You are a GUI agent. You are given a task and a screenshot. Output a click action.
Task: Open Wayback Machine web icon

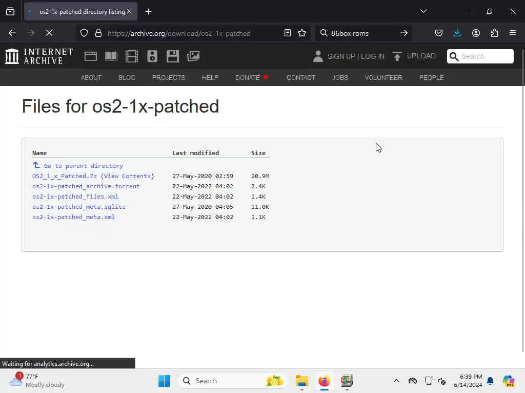pos(90,56)
